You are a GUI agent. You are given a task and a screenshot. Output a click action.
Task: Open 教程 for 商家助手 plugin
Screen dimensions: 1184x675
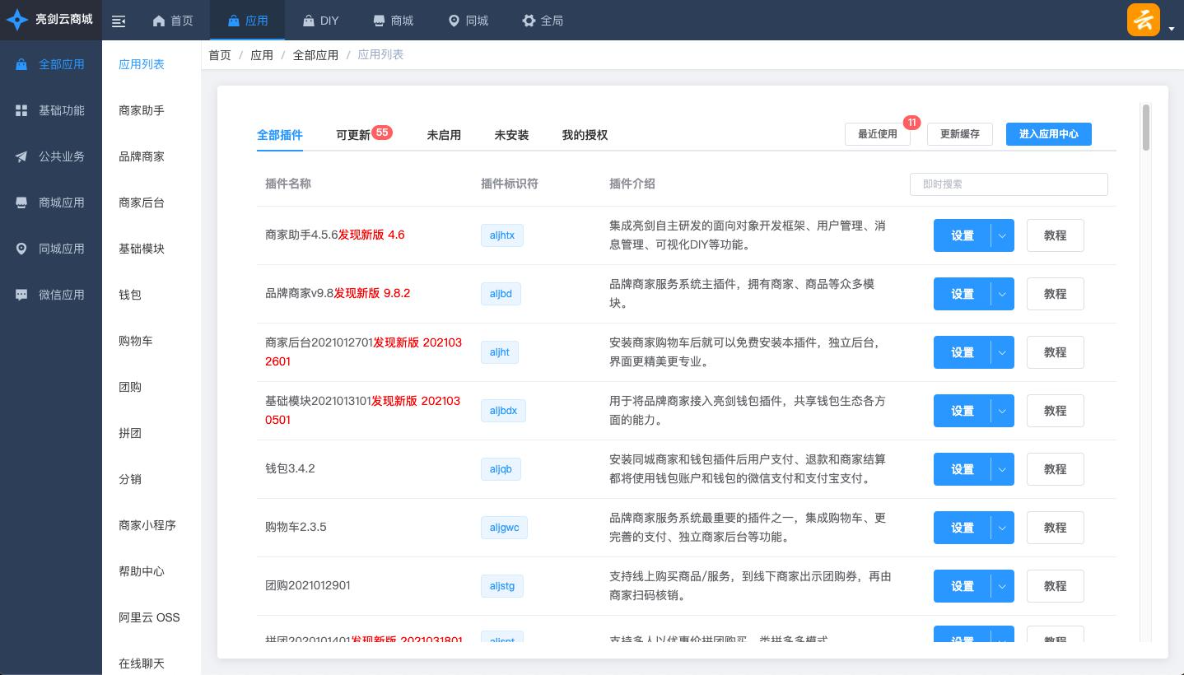tap(1056, 235)
